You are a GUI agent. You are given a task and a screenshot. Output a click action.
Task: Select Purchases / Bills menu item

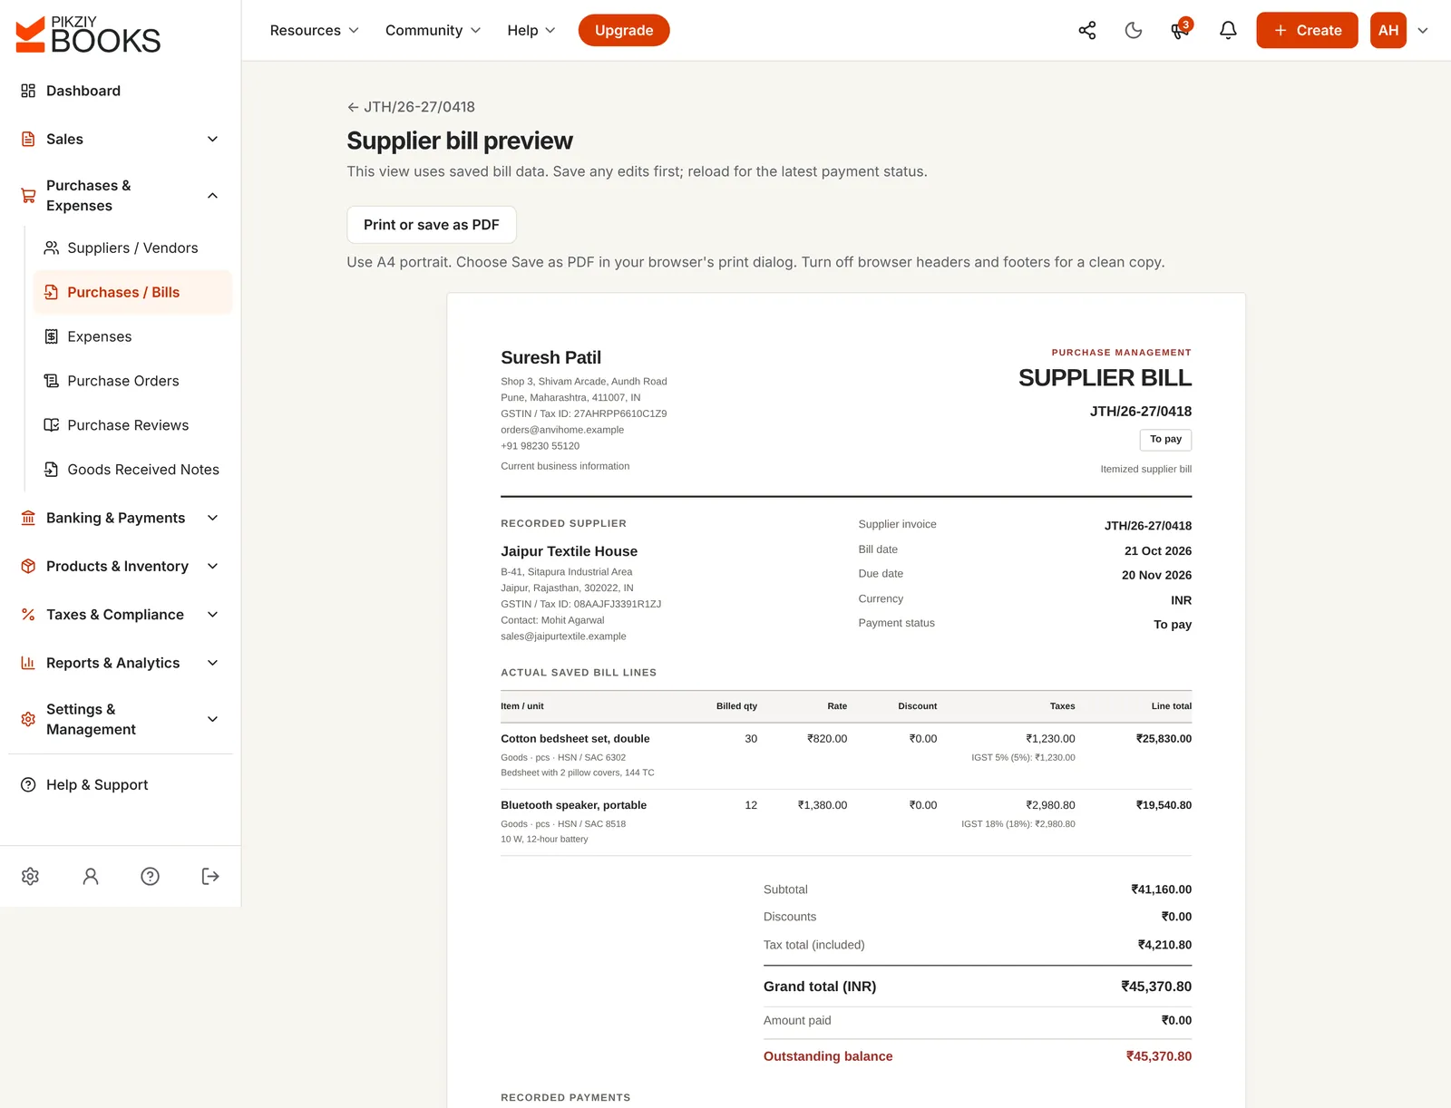point(132,292)
